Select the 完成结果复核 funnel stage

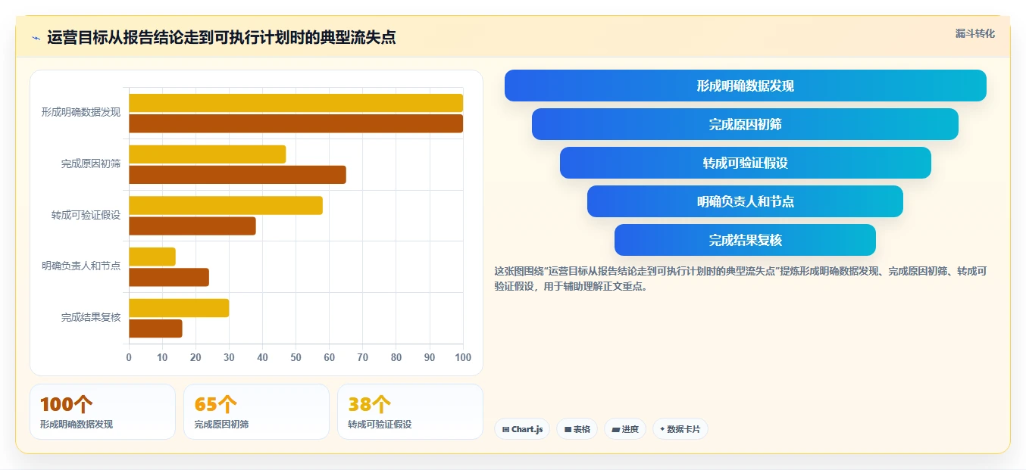point(746,240)
